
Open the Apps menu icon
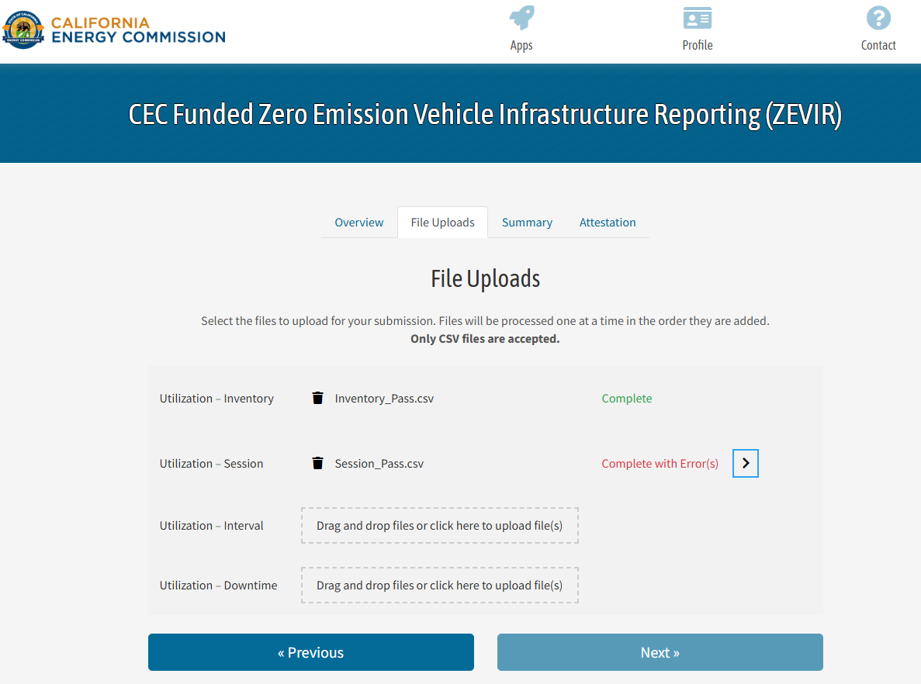pyautogui.click(x=521, y=19)
